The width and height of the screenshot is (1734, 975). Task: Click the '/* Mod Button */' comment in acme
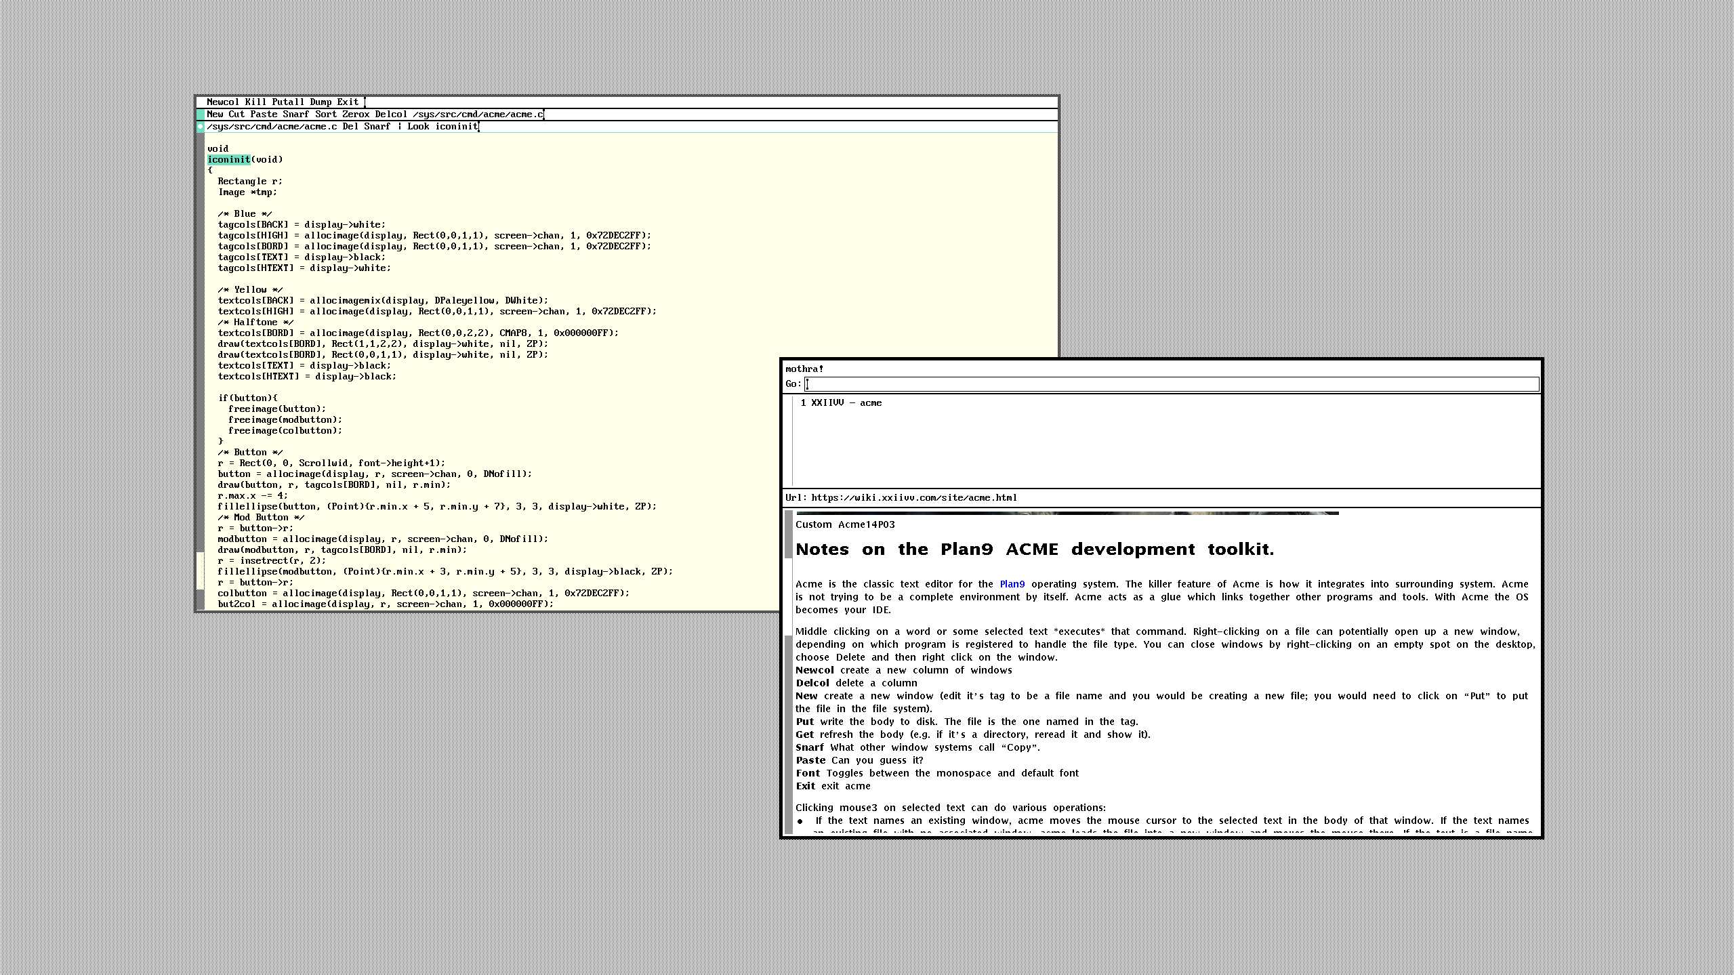261,518
